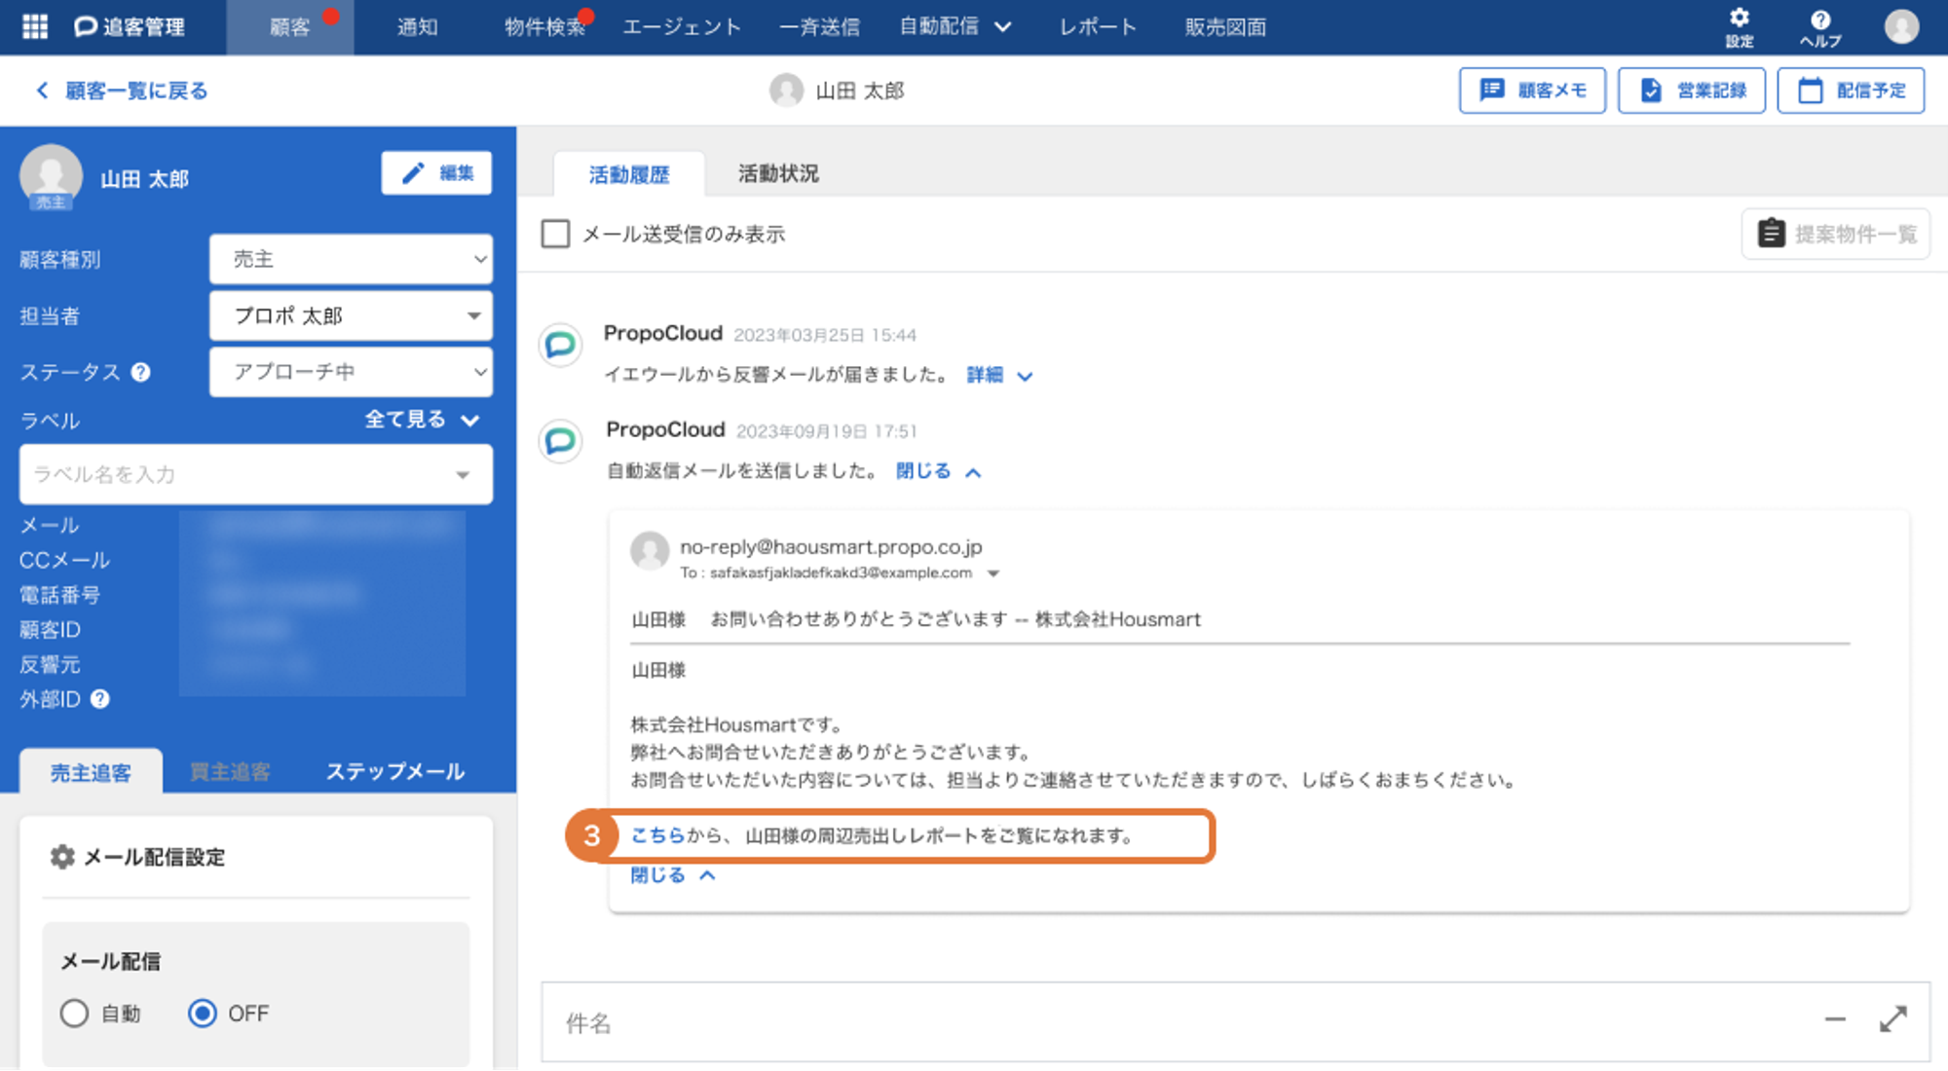Open the ラベル名を入力 combo box
Screen dimensions: 1948x1071
point(255,474)
